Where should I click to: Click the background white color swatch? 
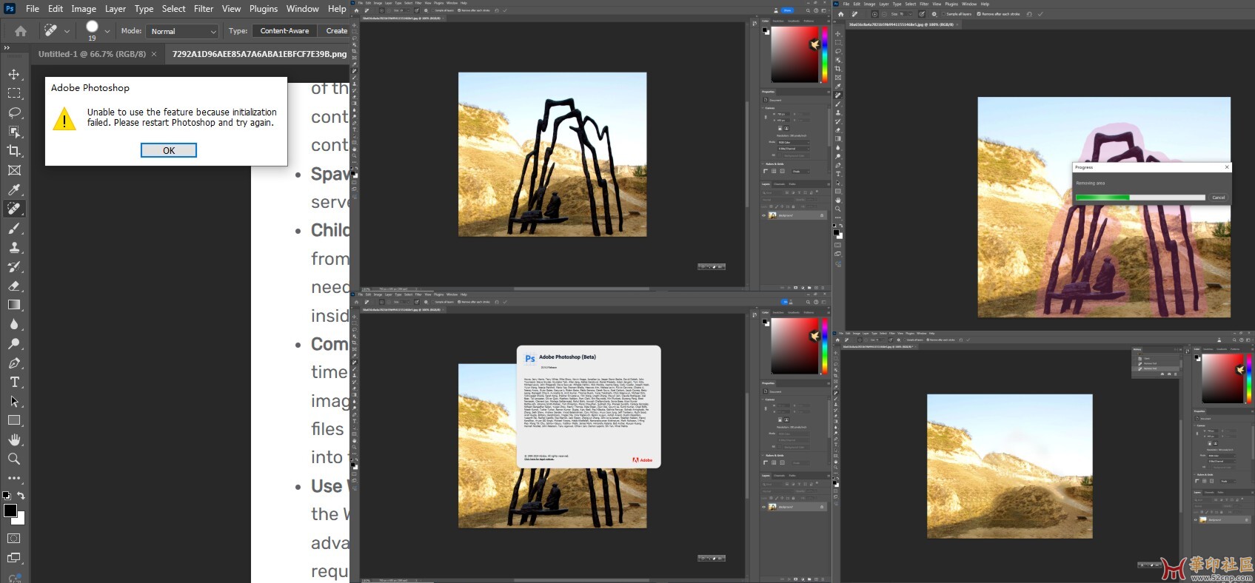pyautogui.click(x=21, y=520)
